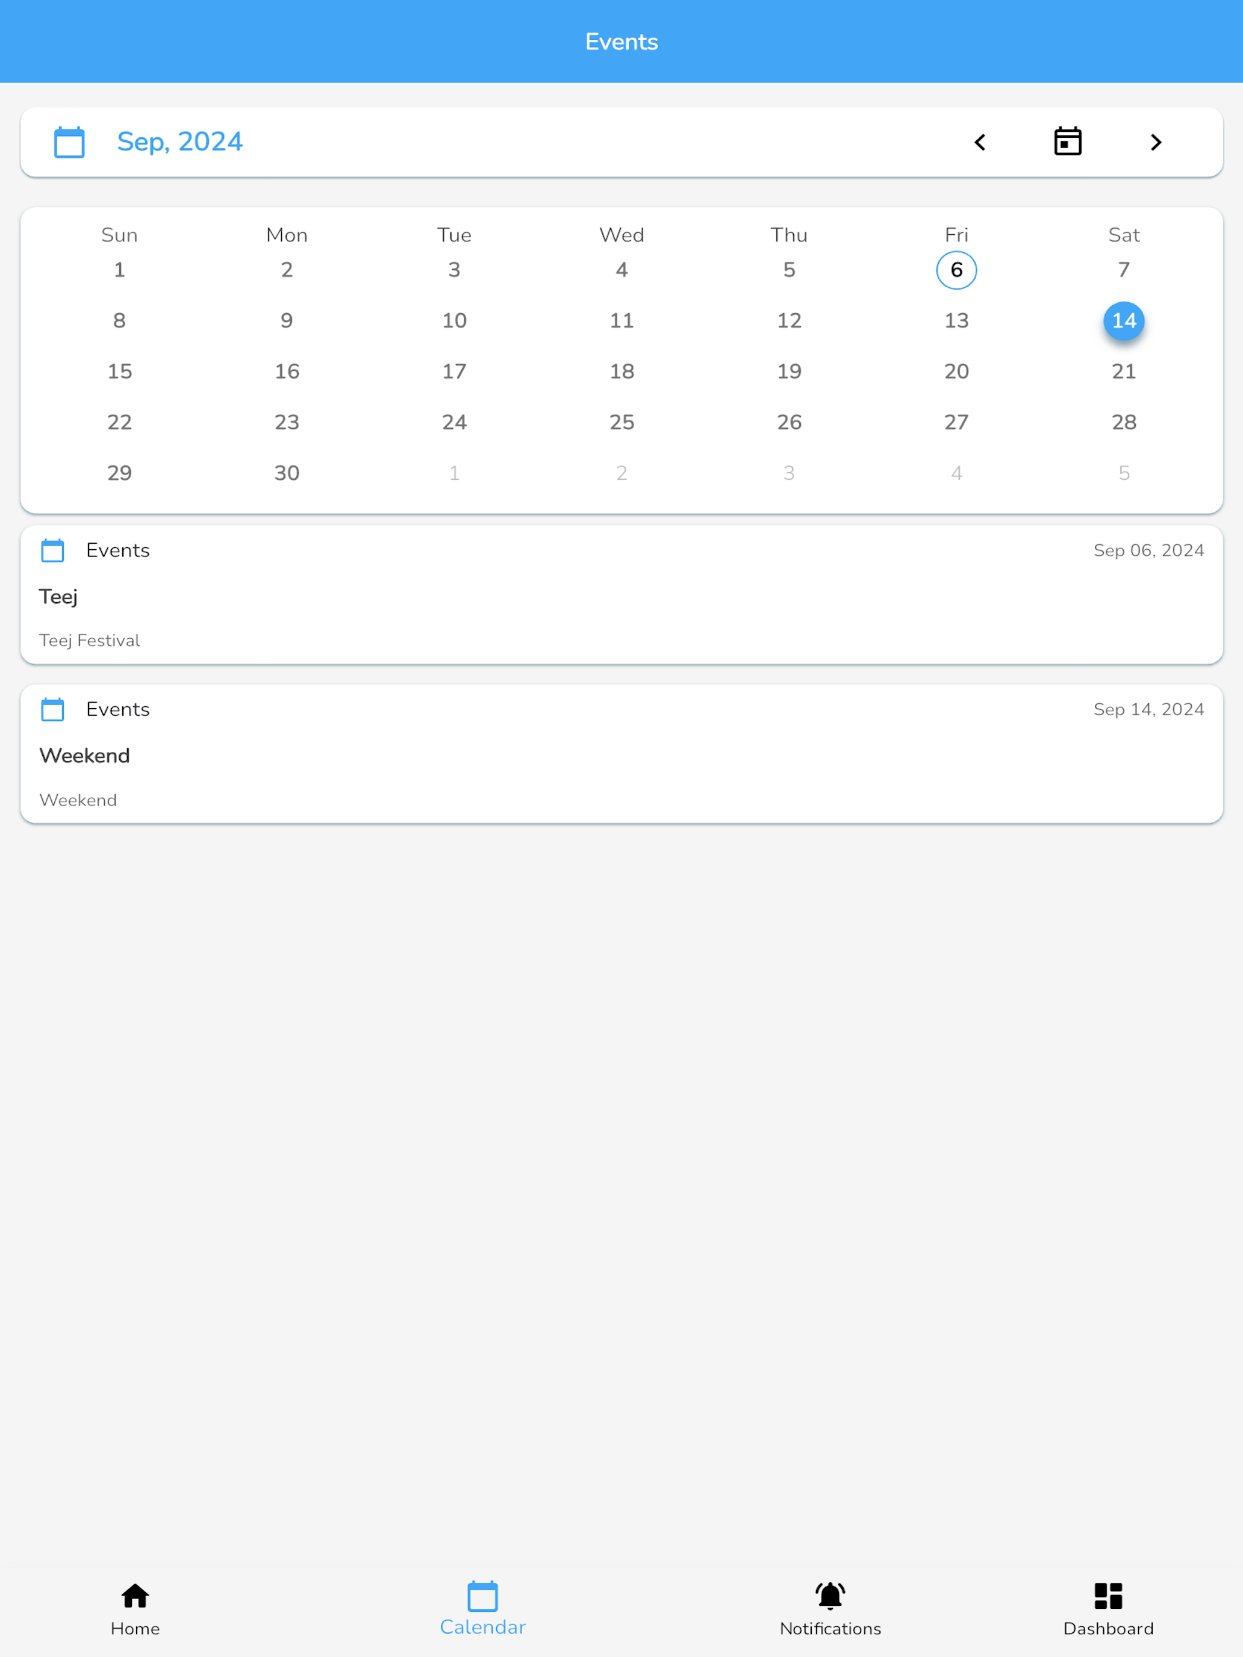1243x1657 pixels.
Task: Click calendar icon on Weekend event card
Action: pos(52,709)
